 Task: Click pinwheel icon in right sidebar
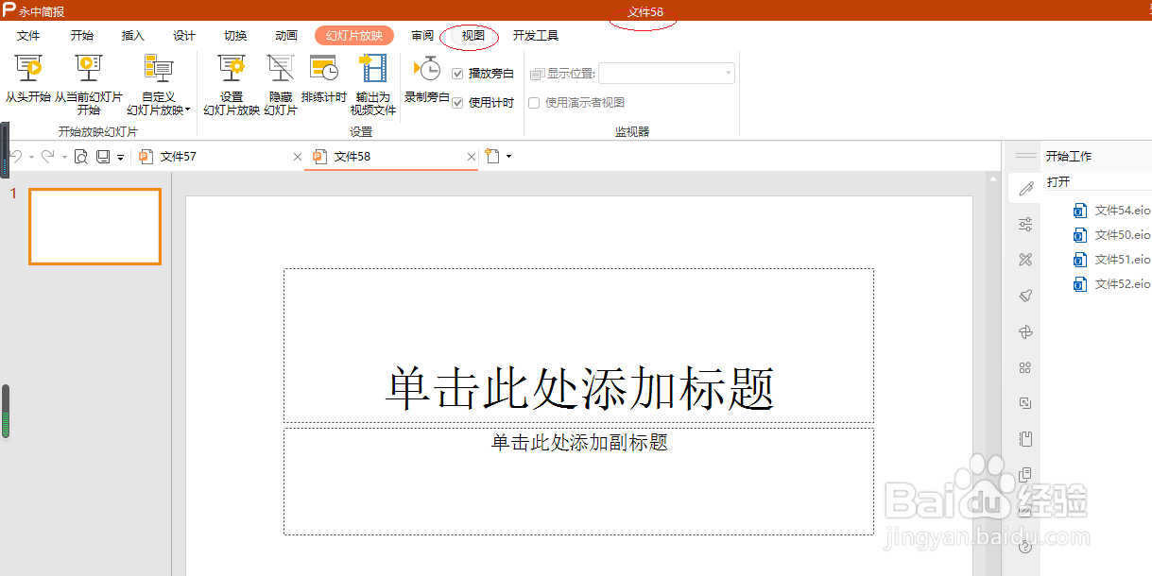(1025, 331)
